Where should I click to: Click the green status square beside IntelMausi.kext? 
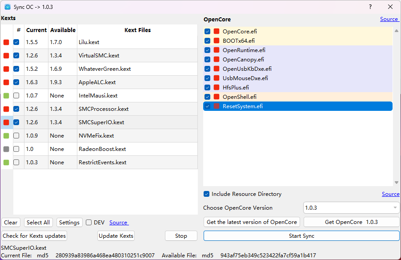6,96
